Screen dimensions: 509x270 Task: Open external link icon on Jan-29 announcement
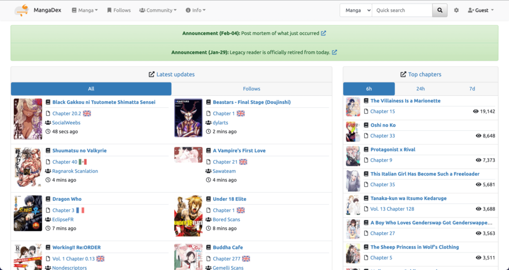pos(335,52)
